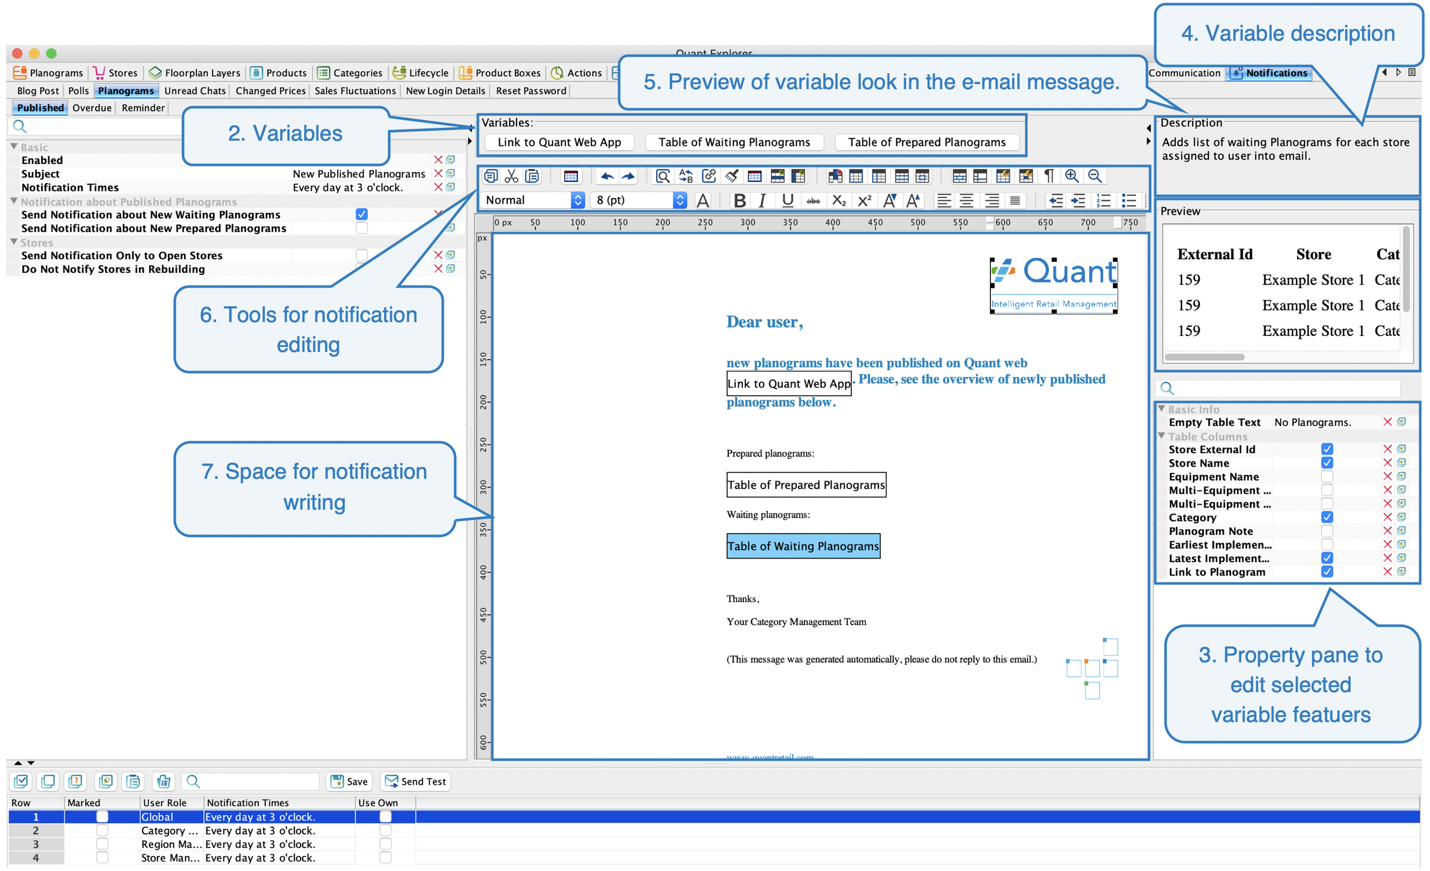Image resolution: width=1430 pixels, height=871 pixels.
Task: Check Send Notification Only to Open Stores
Action: pos(361,255)
